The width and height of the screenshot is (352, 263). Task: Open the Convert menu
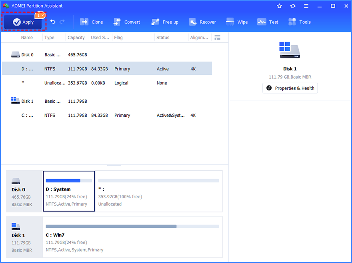coord(127,22)
